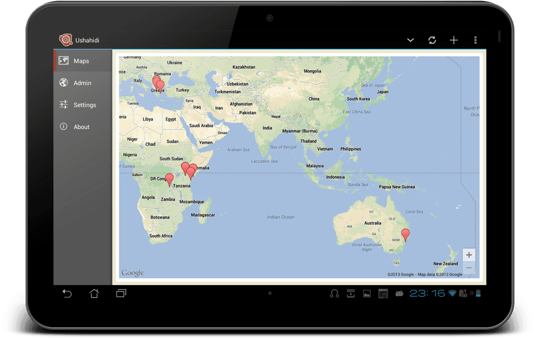The width and height of the screenshot is (534, 339).
Task: Tap the picture notification icon
Action: click(367, 293)
